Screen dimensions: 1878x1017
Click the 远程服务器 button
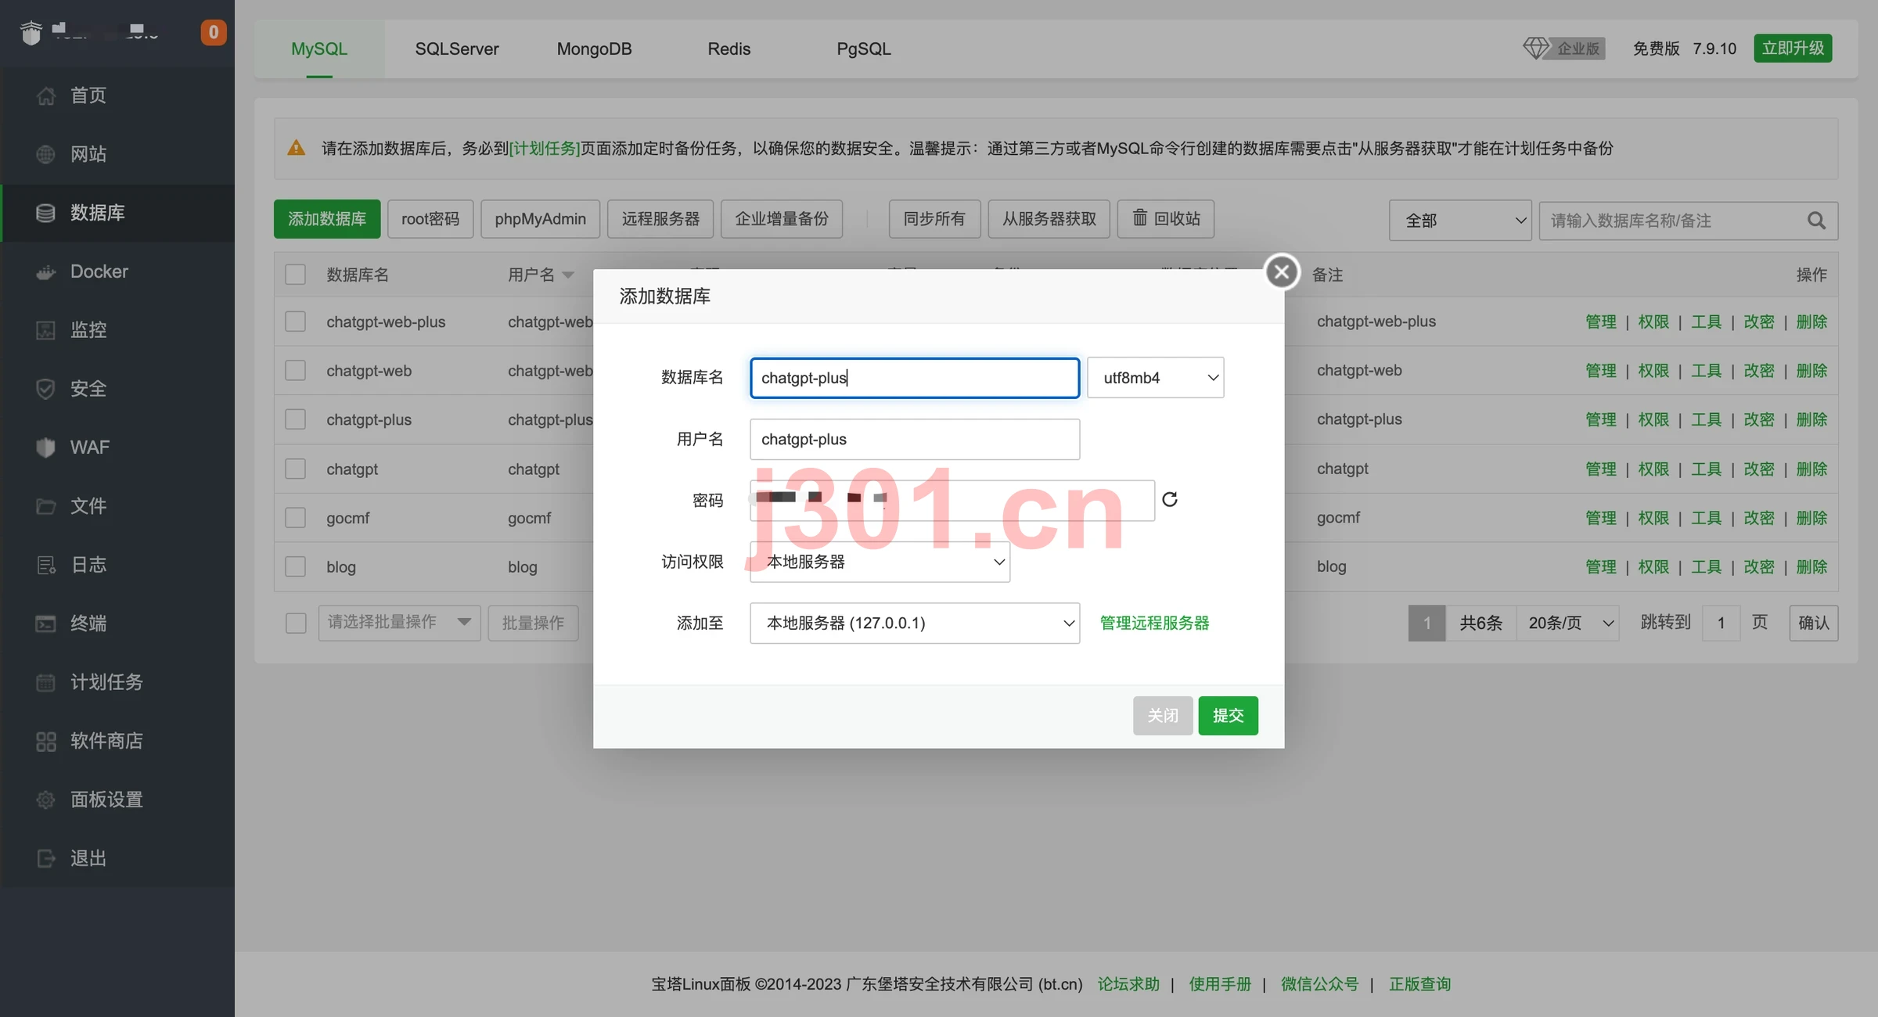point(660,218)
